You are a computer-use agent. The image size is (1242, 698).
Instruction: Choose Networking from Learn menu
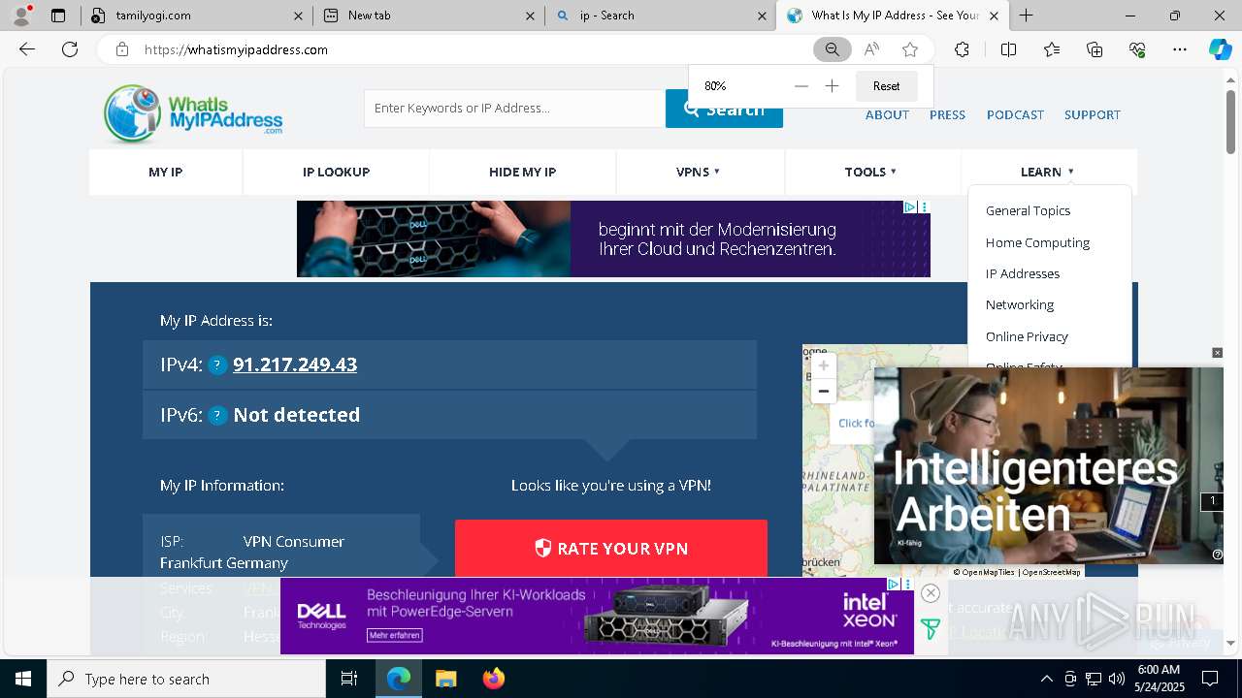1019,304
